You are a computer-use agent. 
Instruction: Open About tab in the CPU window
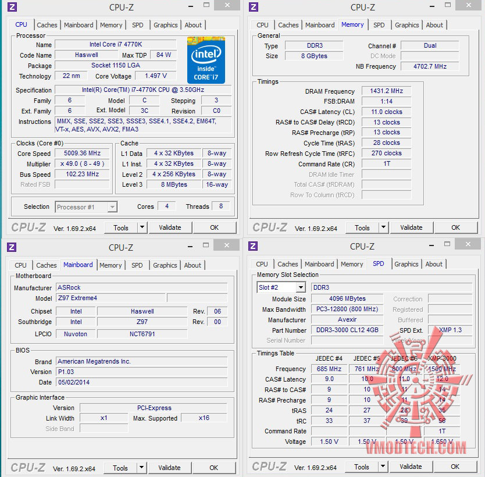point(193,25)
